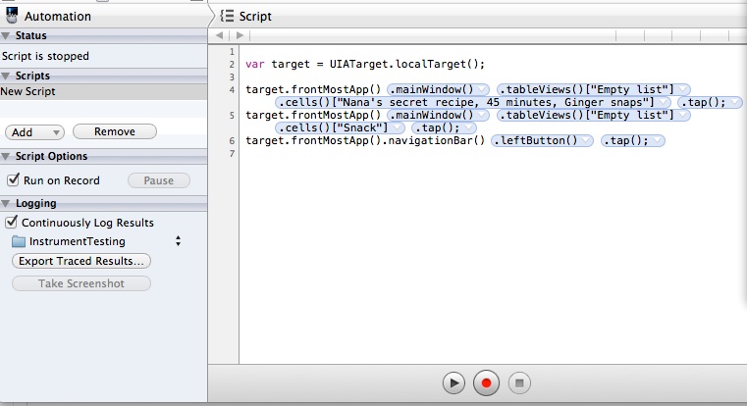The image size is (747, 406).
Task: Go back with the left arrow
Action: (219, 35)
